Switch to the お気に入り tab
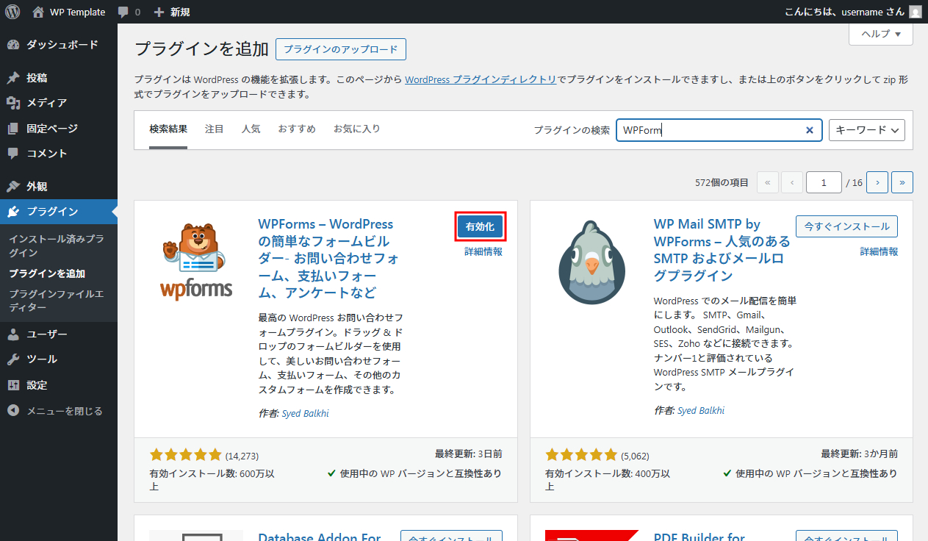 coord(357,129)
